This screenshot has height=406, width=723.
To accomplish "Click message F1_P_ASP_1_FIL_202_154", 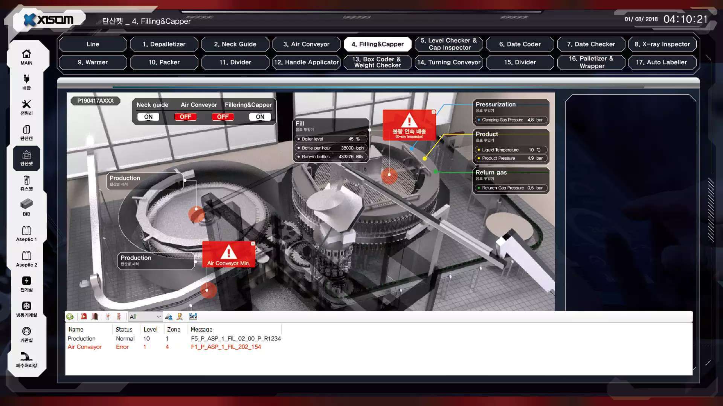I will [226, 347].
